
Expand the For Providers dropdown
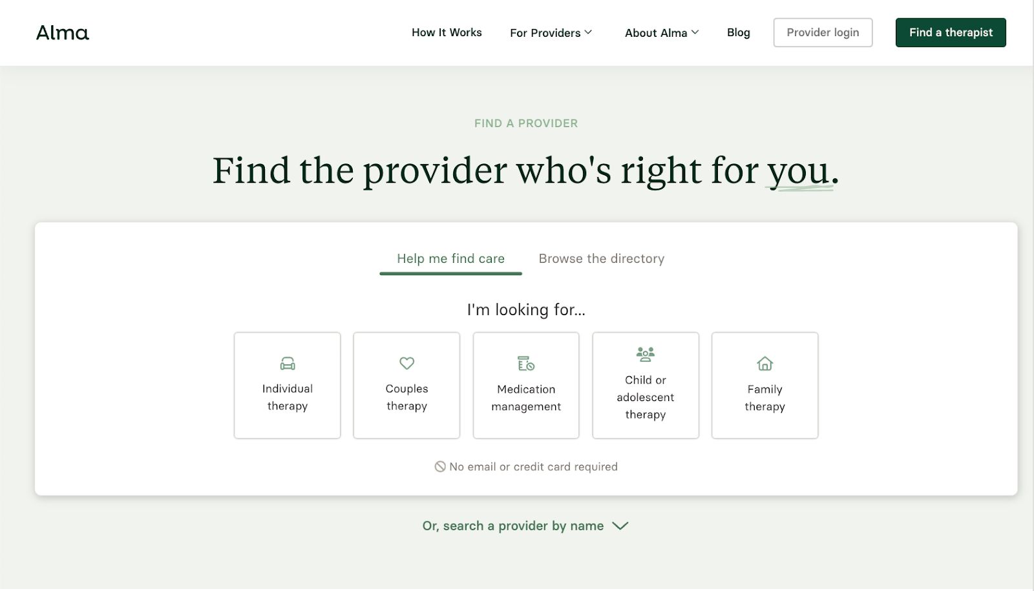pyautogui.click(x=551, y=32)
